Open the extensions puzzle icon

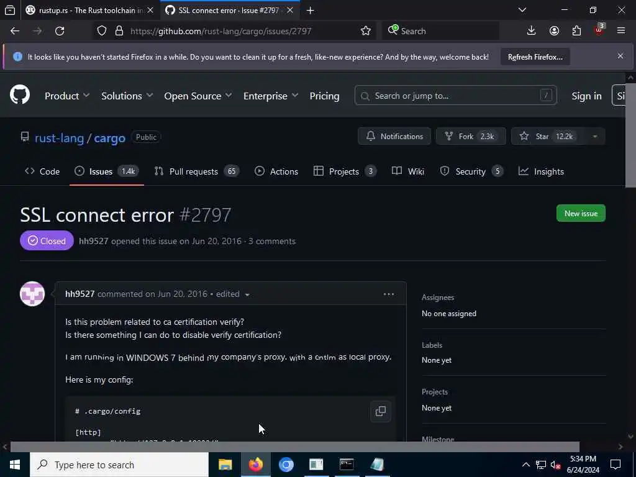click(x=576, y=31)
